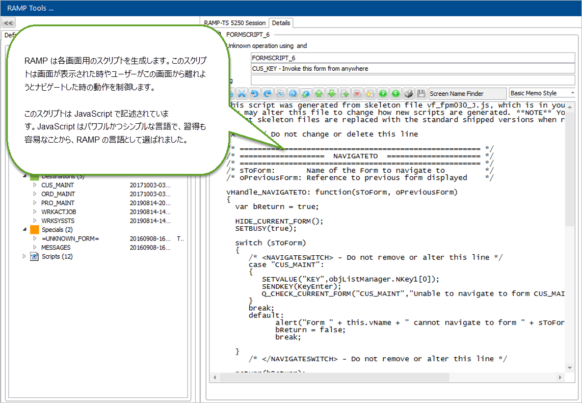Click the printer icon in script toolbar
Image resolution: width=582 pixels, height=403 pixels.
tap(409, 94)
